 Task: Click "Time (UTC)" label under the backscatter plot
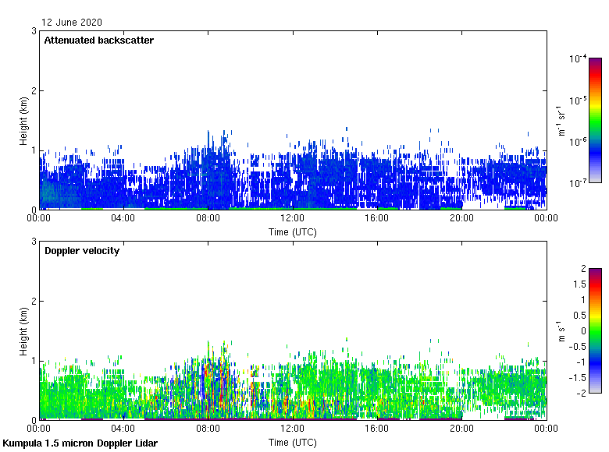pyautogui.click(x=293, y=232)
